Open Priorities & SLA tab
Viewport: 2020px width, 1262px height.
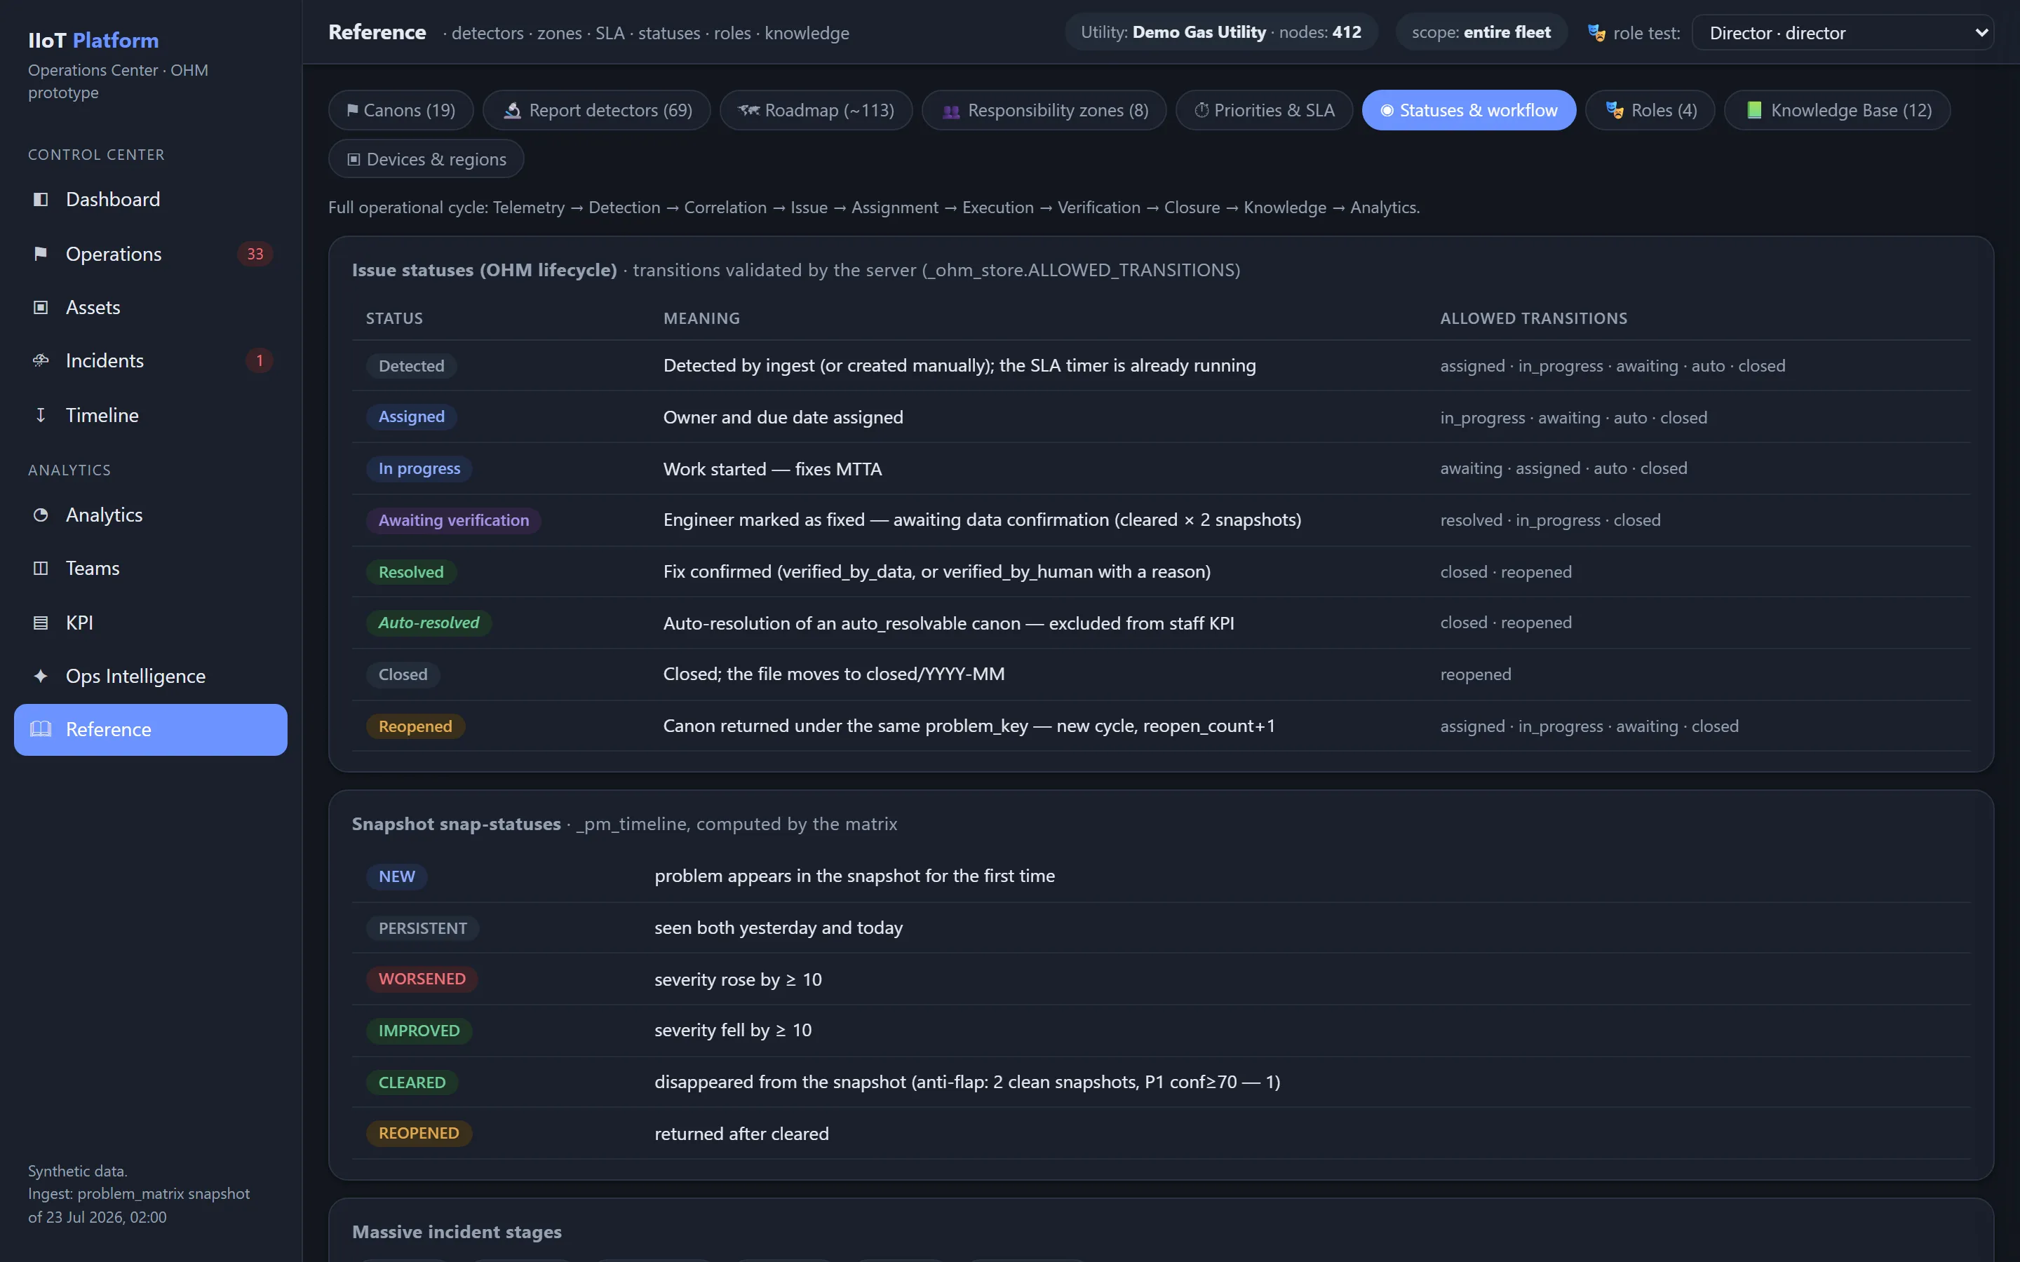point(1265,110)
